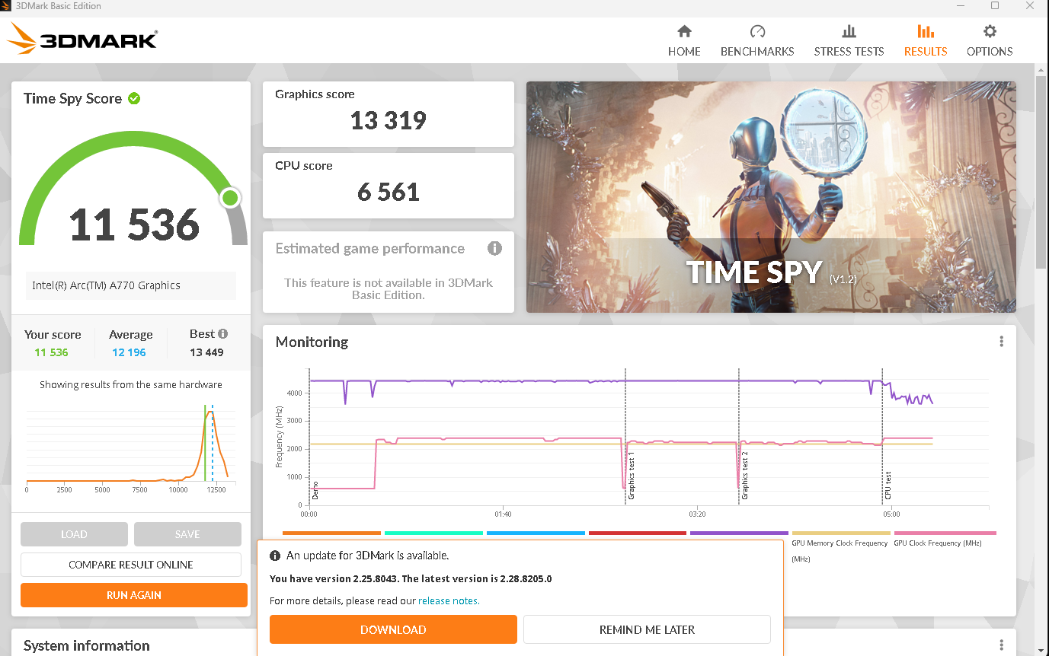Click DOWNLOAD to update 3DMark
Screen dimensions: 1049x656
[393, 629]
